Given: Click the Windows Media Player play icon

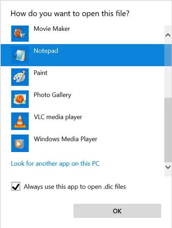Looking at the screenshot, I should 20,143.
